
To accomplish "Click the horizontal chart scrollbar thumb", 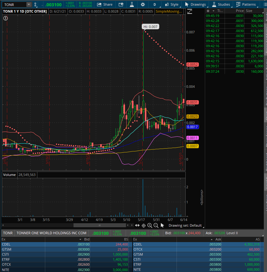I will click(100, 225).
